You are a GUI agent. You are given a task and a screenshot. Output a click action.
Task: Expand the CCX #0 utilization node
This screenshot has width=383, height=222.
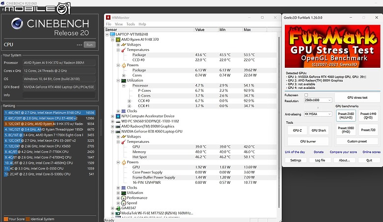click(130, 101)
